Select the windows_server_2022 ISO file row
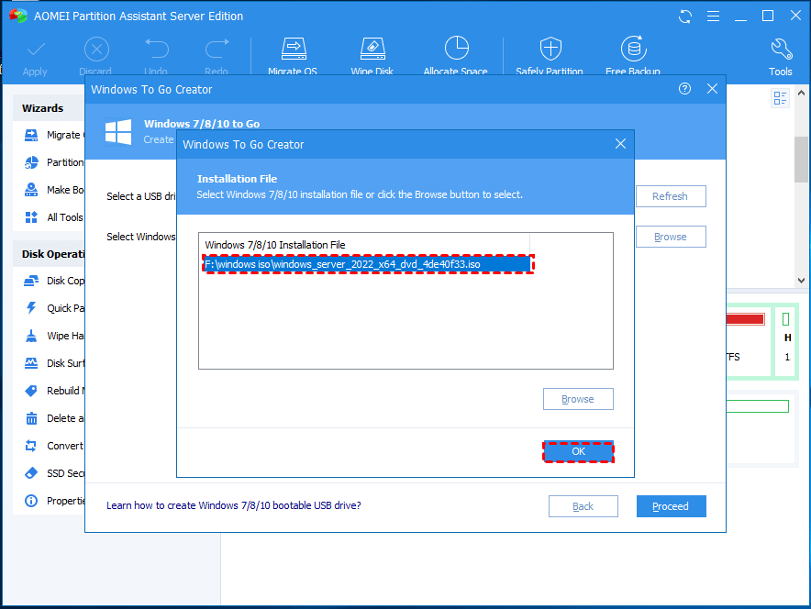 pos(367,264)
